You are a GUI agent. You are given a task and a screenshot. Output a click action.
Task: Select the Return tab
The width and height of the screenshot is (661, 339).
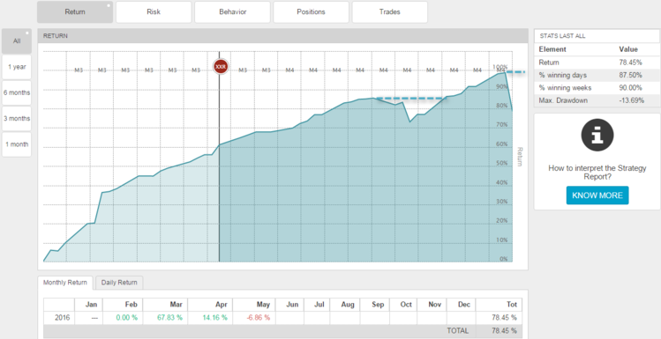75,11
